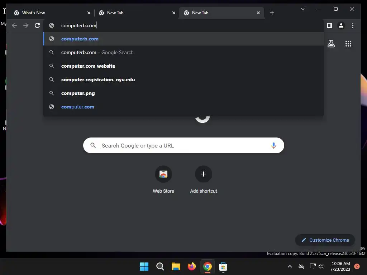Click the magnifier in the Google search box
Viewport: 367px width, 275px height.
coord(93,145)
